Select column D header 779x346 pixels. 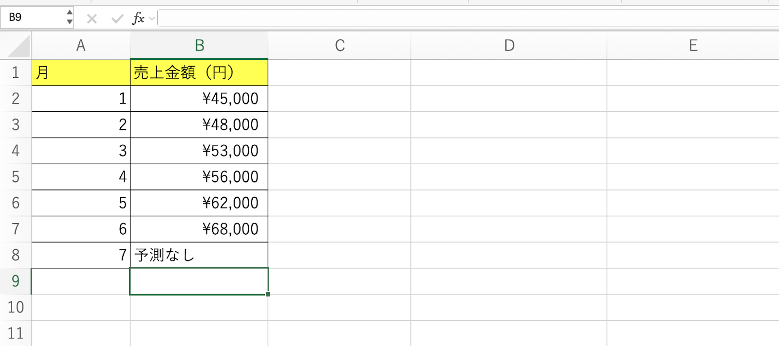tap(509, 46)
